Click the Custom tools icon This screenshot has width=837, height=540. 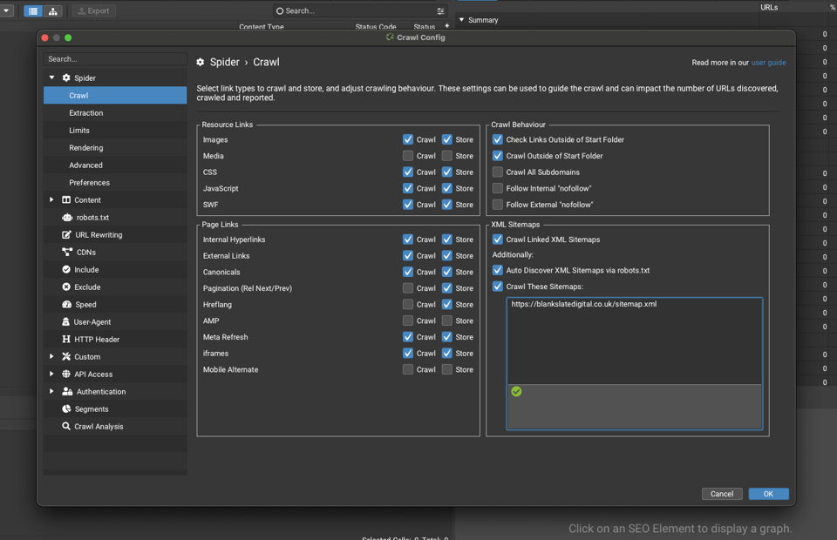[x=66, y=356]
